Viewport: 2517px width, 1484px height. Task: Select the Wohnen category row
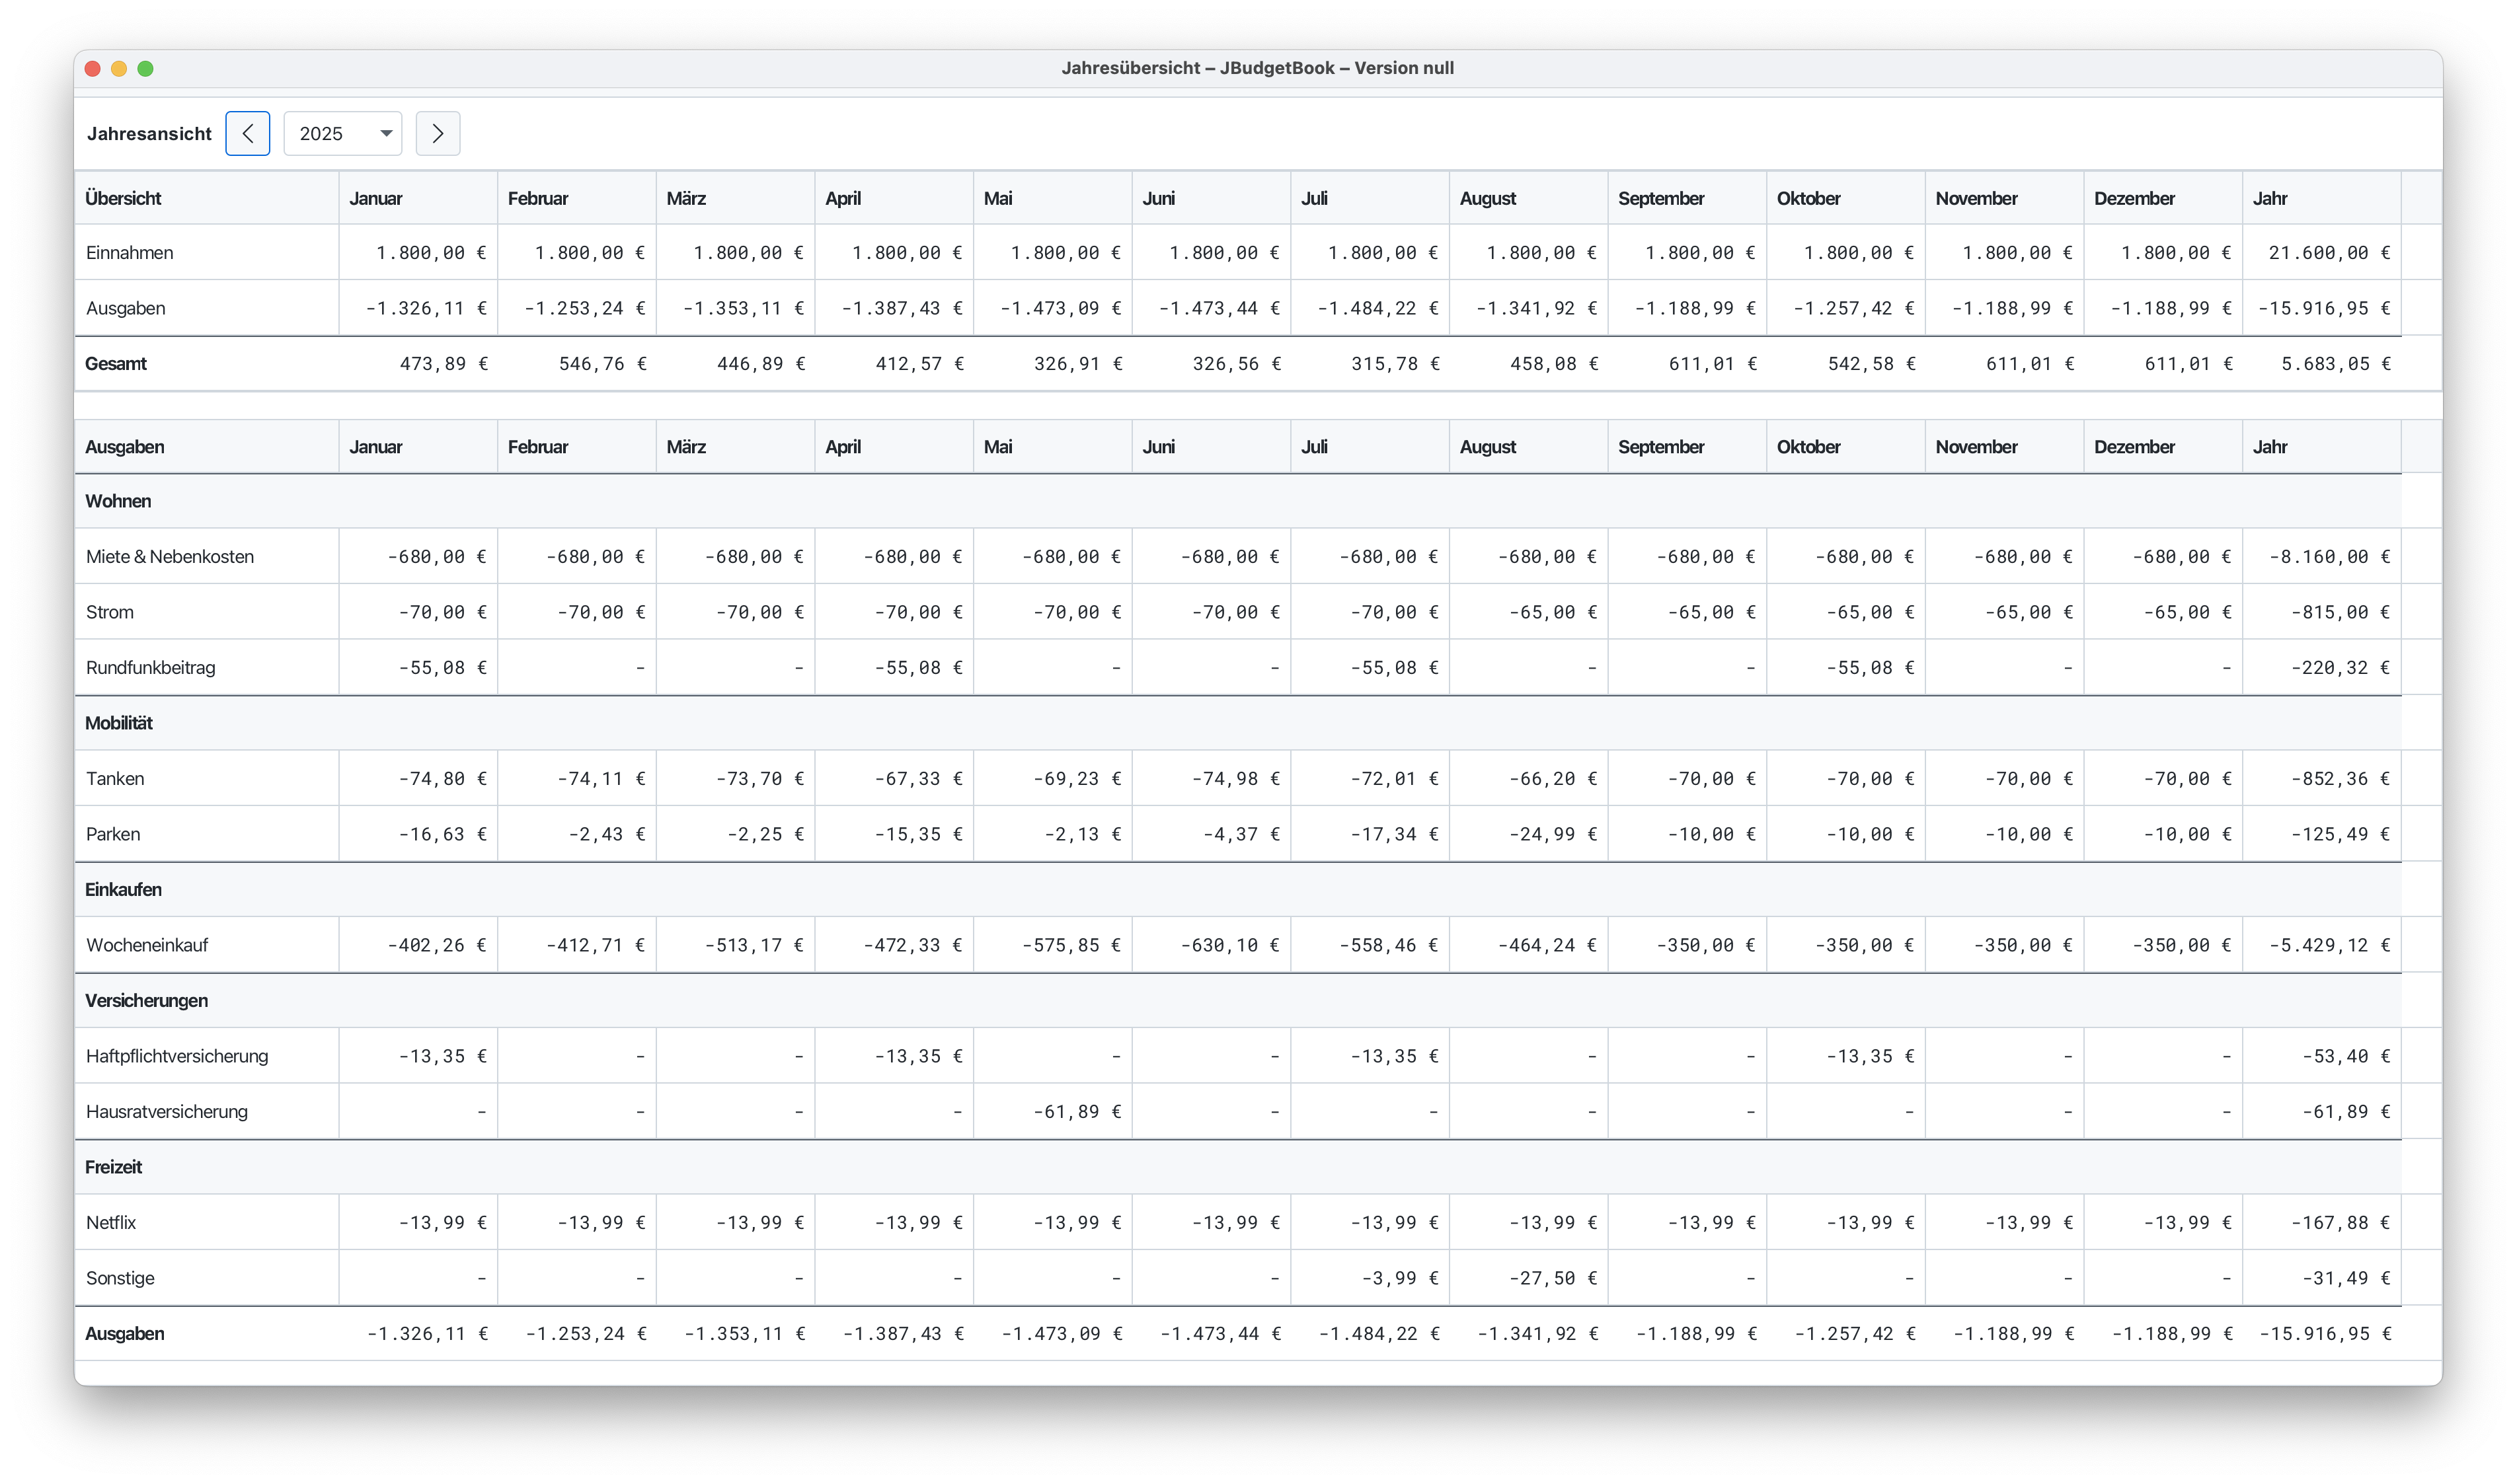point(118,501)
